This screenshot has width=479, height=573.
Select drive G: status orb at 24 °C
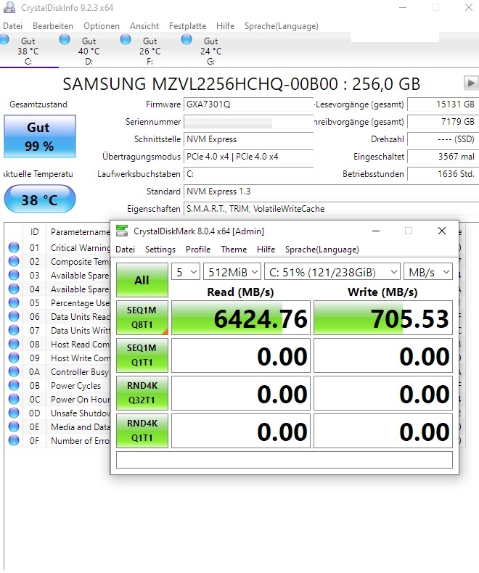click(187, 39)
